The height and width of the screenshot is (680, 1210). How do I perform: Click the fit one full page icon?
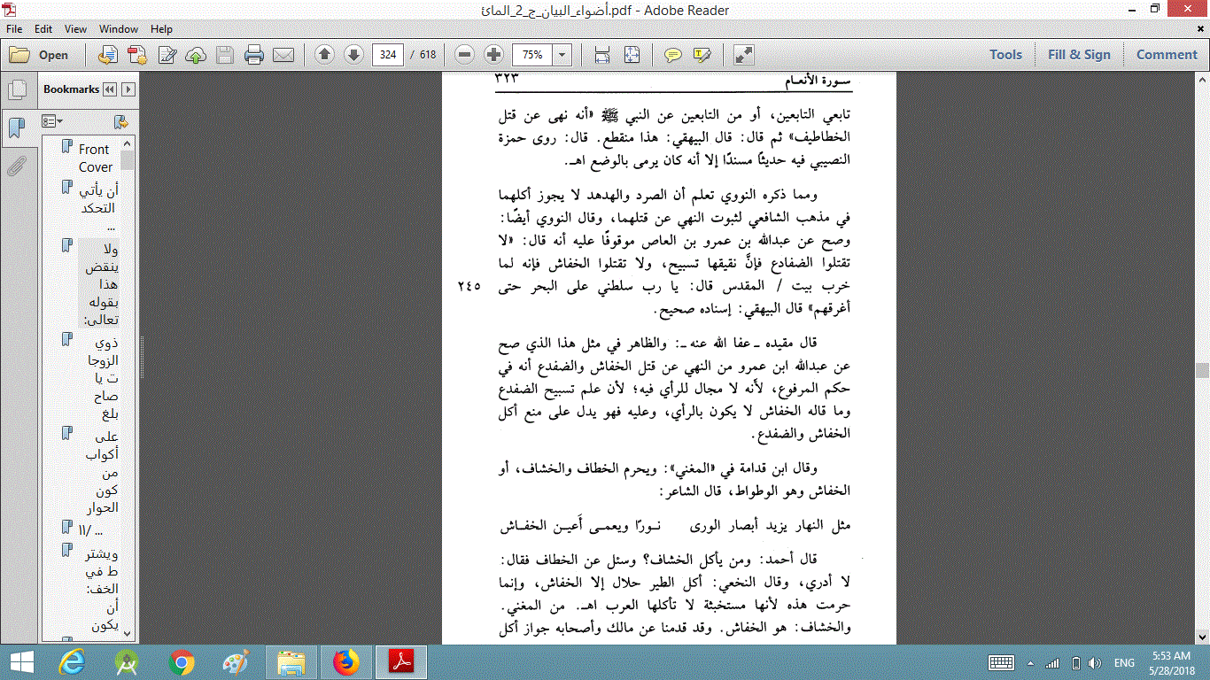pos(632,55)
